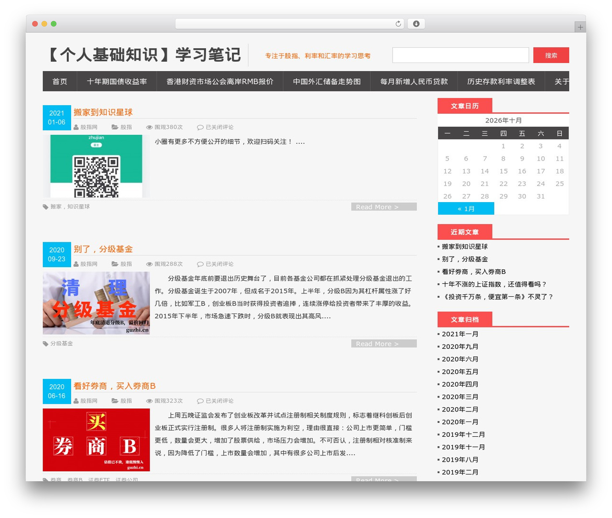Image resolution: width=612 pixels, height=518 pixels.
Task: Open the 首页 navigation item
Action: click(x=60, y=81)
